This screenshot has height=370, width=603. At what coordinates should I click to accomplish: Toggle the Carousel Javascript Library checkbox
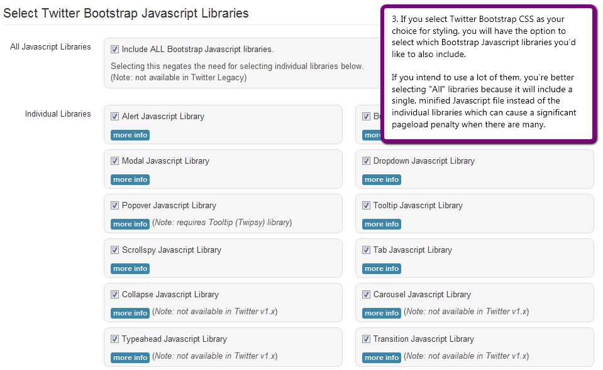click(x=366, y=294)
